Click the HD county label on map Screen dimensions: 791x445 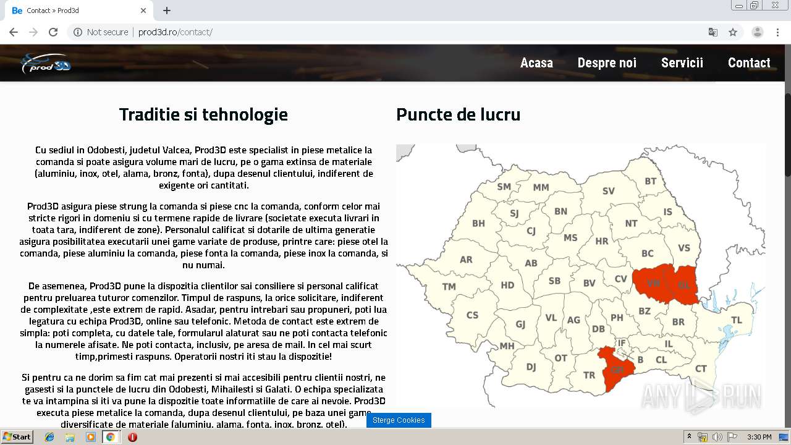507,285
